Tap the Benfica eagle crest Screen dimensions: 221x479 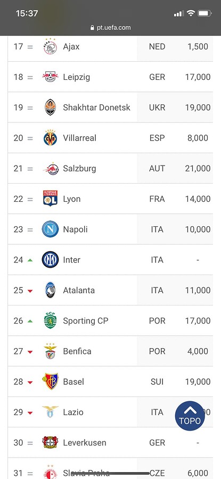pyautogui.click(x=50, y=351)
